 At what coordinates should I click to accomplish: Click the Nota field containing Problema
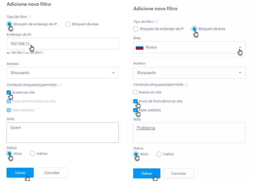click(x=189, y=133)
